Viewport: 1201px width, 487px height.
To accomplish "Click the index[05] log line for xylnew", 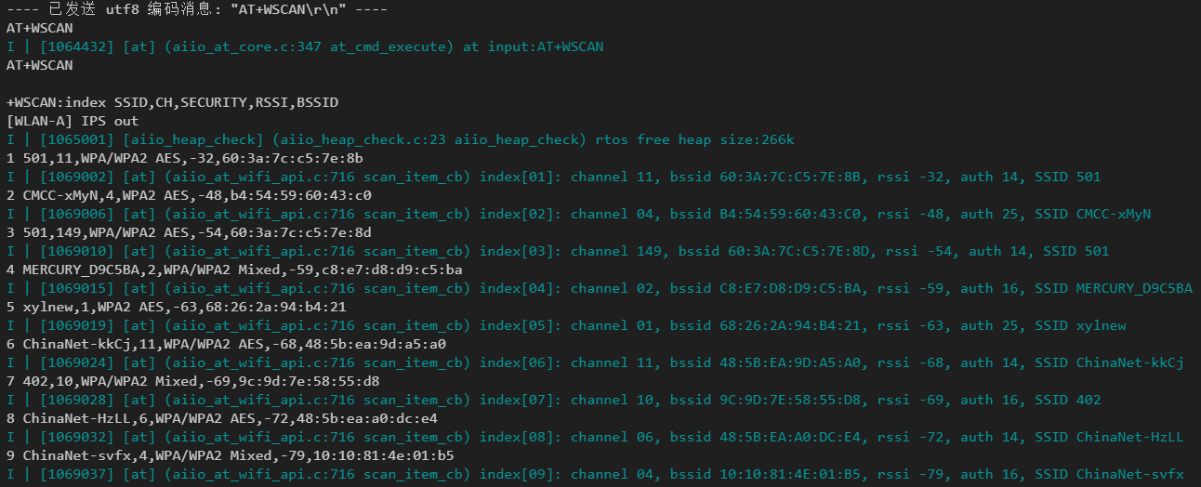I will pyautogui.click(x=566, y=325).
